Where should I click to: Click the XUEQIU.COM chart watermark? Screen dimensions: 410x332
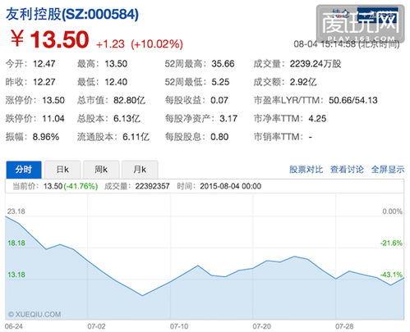[35, 314]
